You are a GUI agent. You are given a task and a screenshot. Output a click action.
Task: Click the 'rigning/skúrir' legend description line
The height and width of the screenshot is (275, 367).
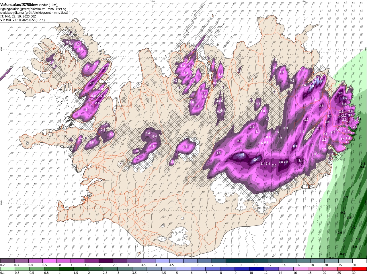click(x=33, y=9)
